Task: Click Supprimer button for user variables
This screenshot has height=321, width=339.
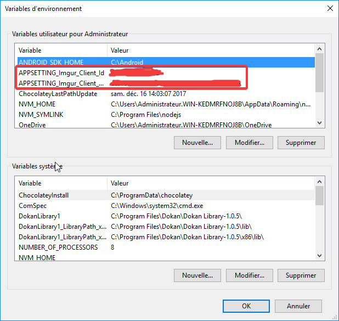Action: 301,143
